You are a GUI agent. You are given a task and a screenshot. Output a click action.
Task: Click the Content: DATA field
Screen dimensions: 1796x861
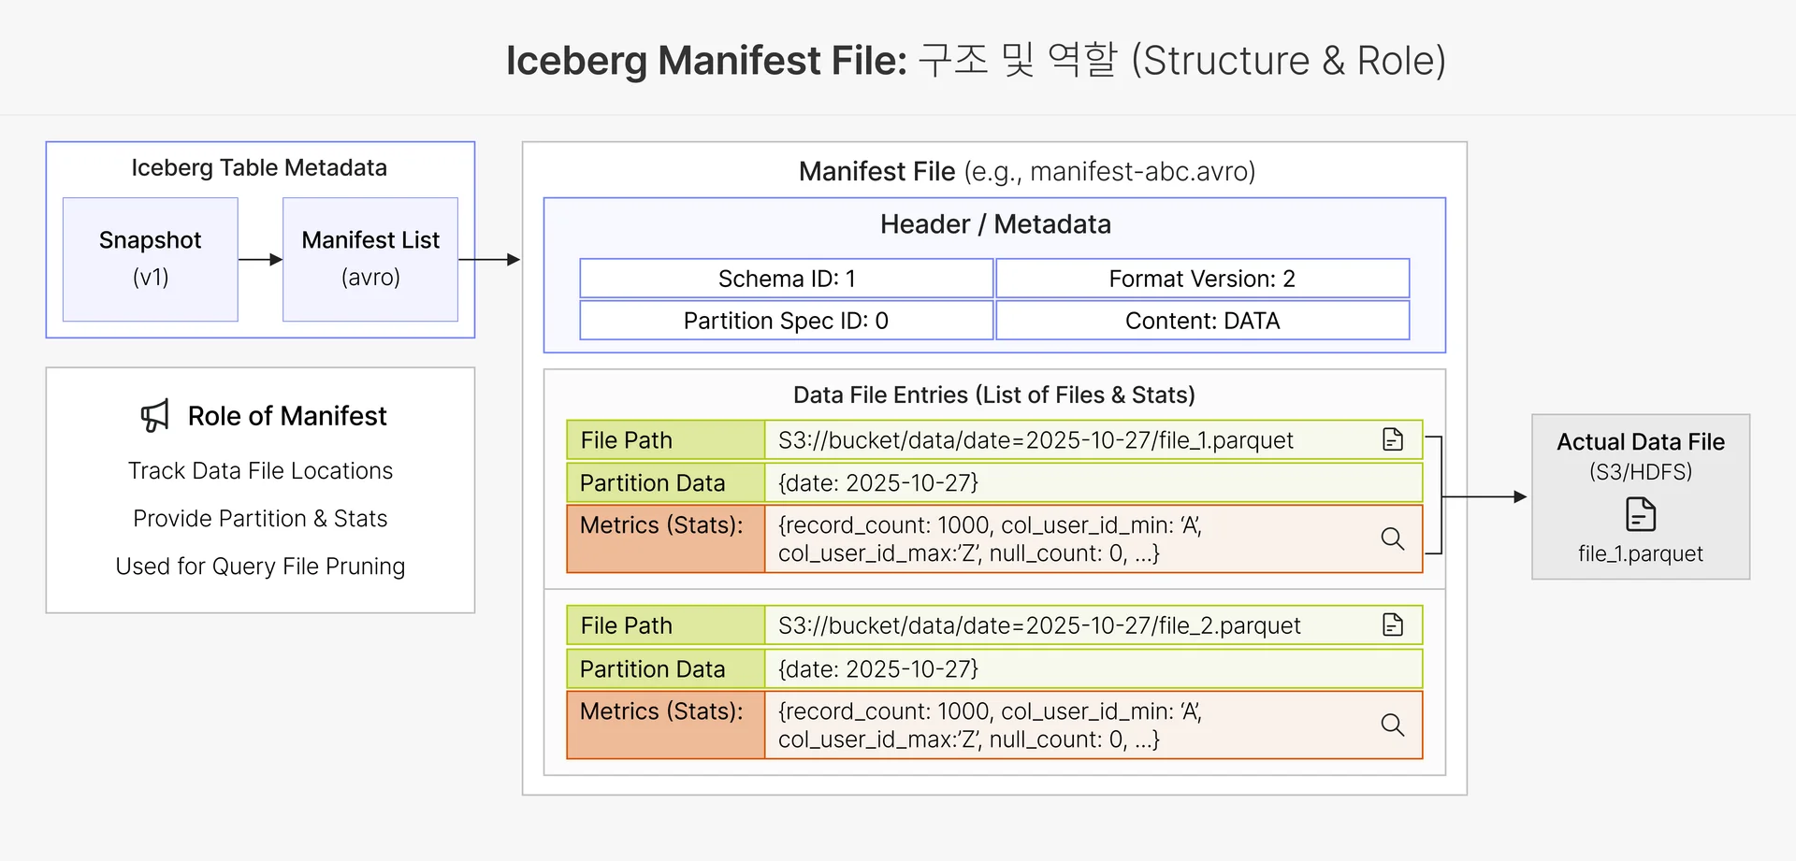[1202, 321]
